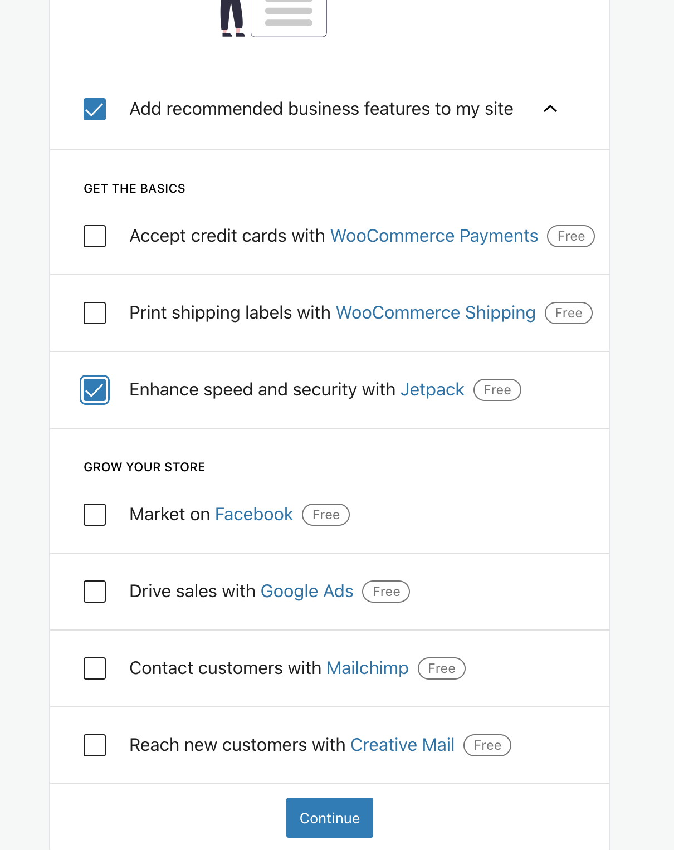
Task: Enable WooCommerce Payments credit cards checkbox
Action: pyautogui.click(x=95, y=236)
